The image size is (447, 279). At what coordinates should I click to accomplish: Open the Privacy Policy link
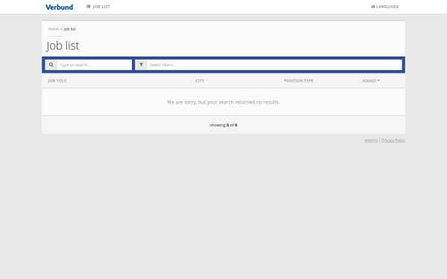393,140
